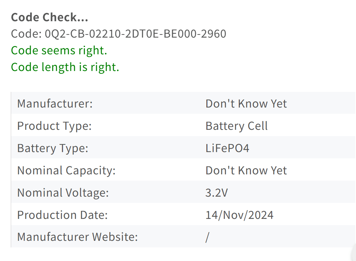Select the code string 0Q2-CB-02210-2DT0E-BE000-2960
Image resolution: width=356 pixels, height=261 pixels.
pyautogui.click(x=136, y=34)
